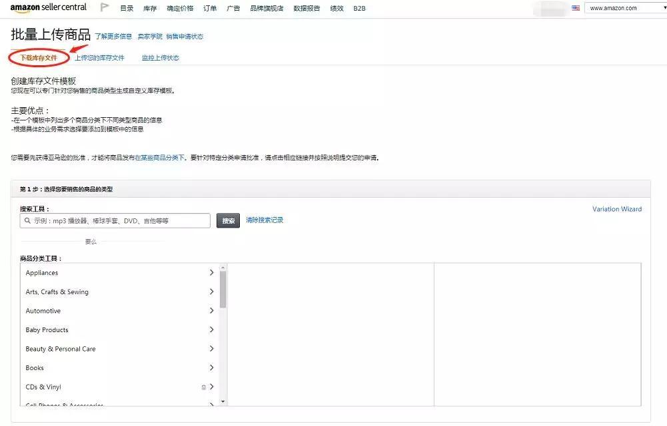Select the 下载库存文件 tab
667x426 pixels.
pyautogui.click(x=39, y=58)
